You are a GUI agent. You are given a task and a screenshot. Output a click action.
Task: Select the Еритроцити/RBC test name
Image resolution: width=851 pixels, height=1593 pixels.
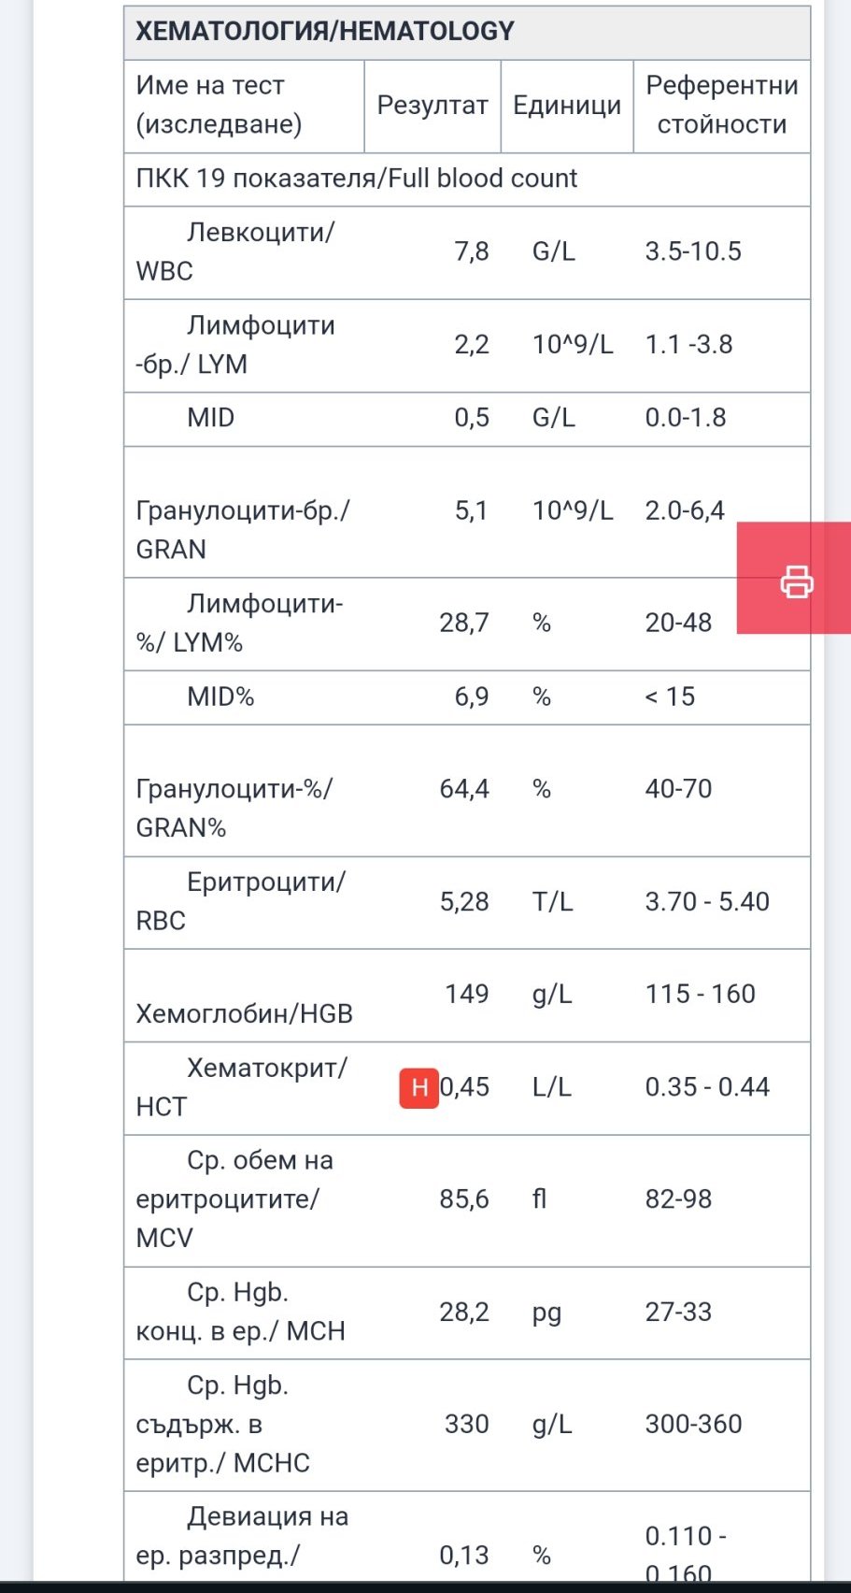point(240,901)
